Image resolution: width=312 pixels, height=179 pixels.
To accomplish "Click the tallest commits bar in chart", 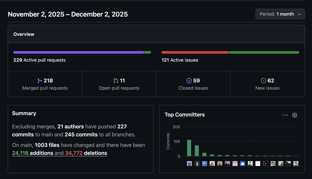I will [190, 148].
